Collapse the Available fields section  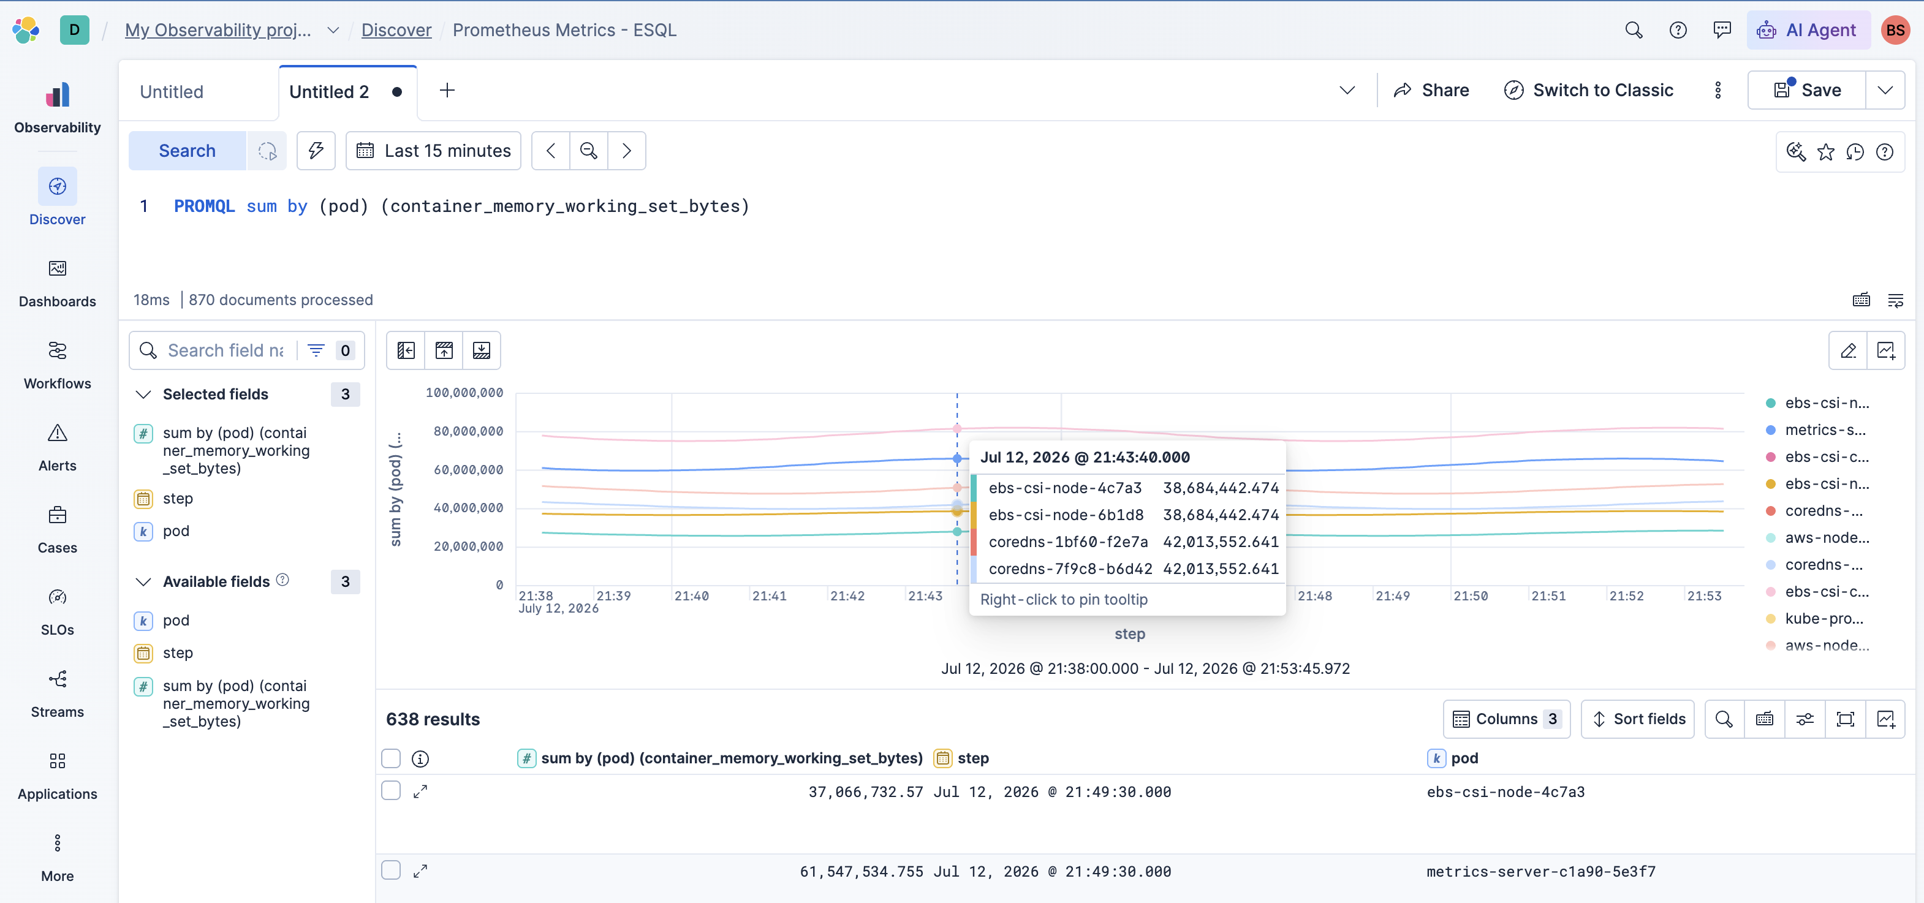pyautogui.click(x=143, y=582)
